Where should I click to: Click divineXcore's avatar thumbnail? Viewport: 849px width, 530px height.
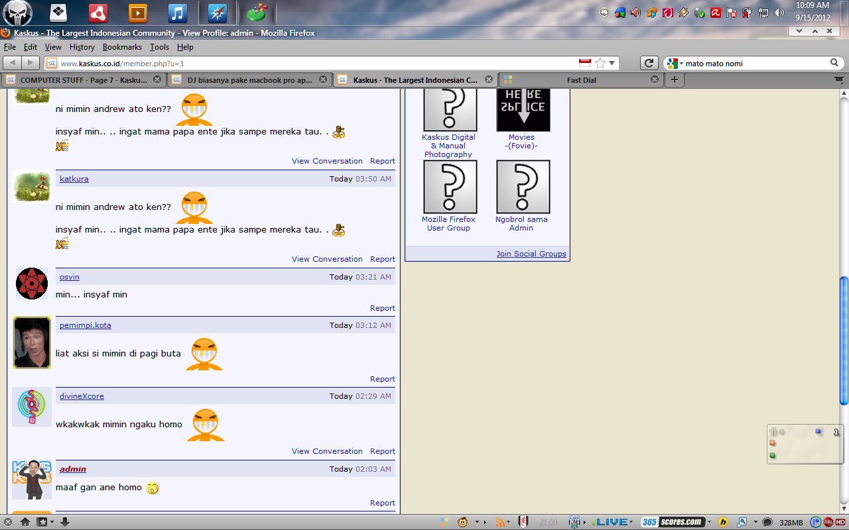click(x=32, y=407)
